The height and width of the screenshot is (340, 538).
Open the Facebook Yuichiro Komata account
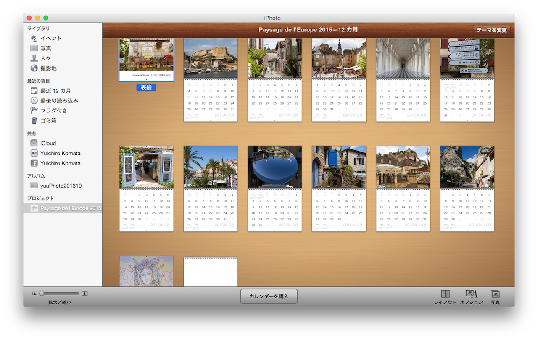(60, 163)
